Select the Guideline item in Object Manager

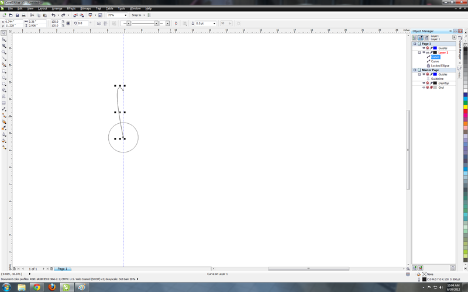click(437, 79)
